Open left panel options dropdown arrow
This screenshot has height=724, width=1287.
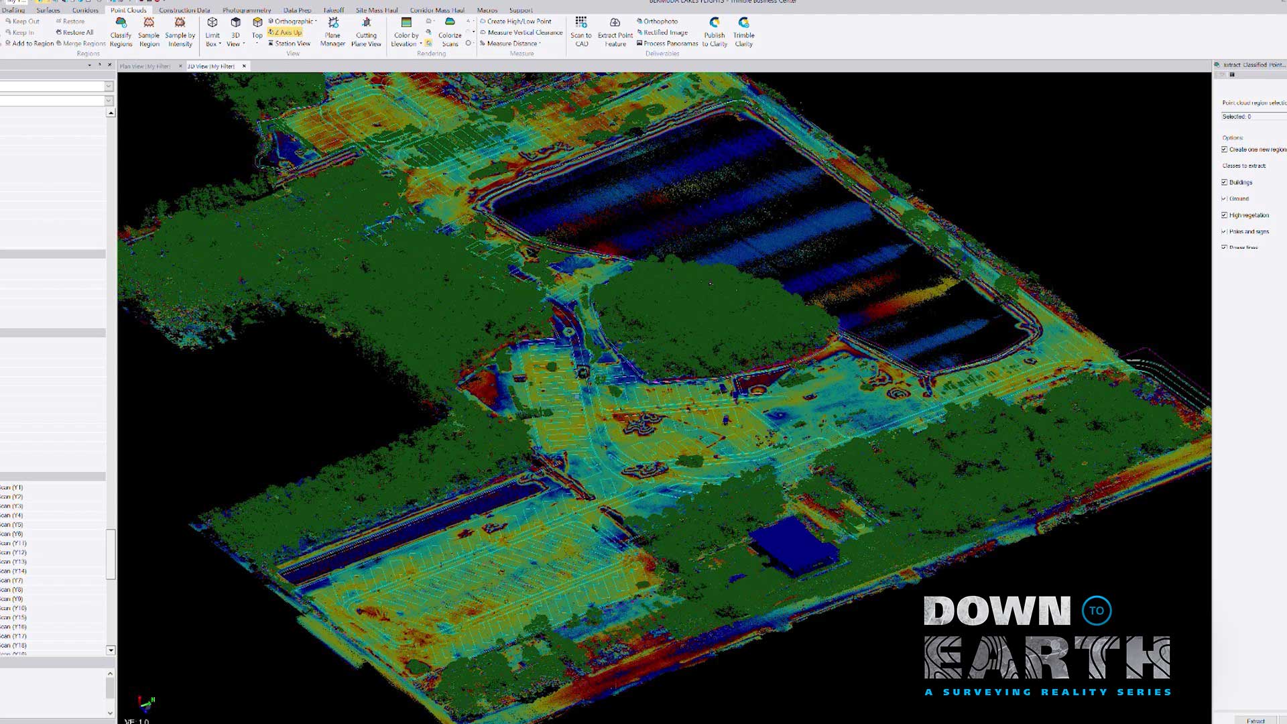point(89,66)
